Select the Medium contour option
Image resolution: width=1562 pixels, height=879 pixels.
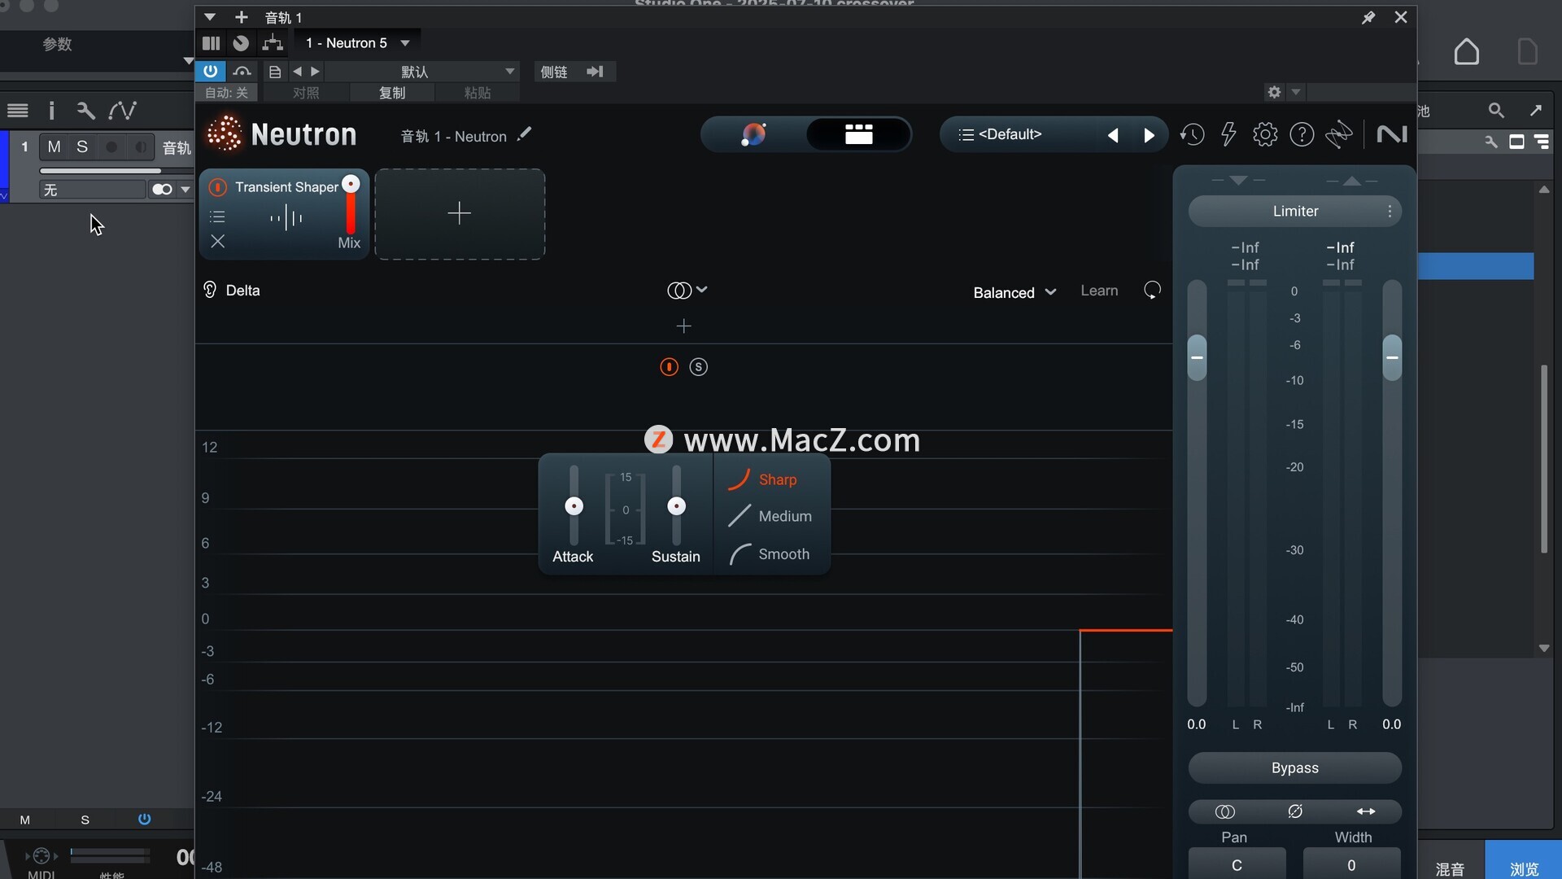(770, 516)
